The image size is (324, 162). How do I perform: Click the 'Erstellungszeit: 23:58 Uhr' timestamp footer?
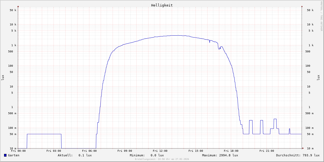pos(162,159)
